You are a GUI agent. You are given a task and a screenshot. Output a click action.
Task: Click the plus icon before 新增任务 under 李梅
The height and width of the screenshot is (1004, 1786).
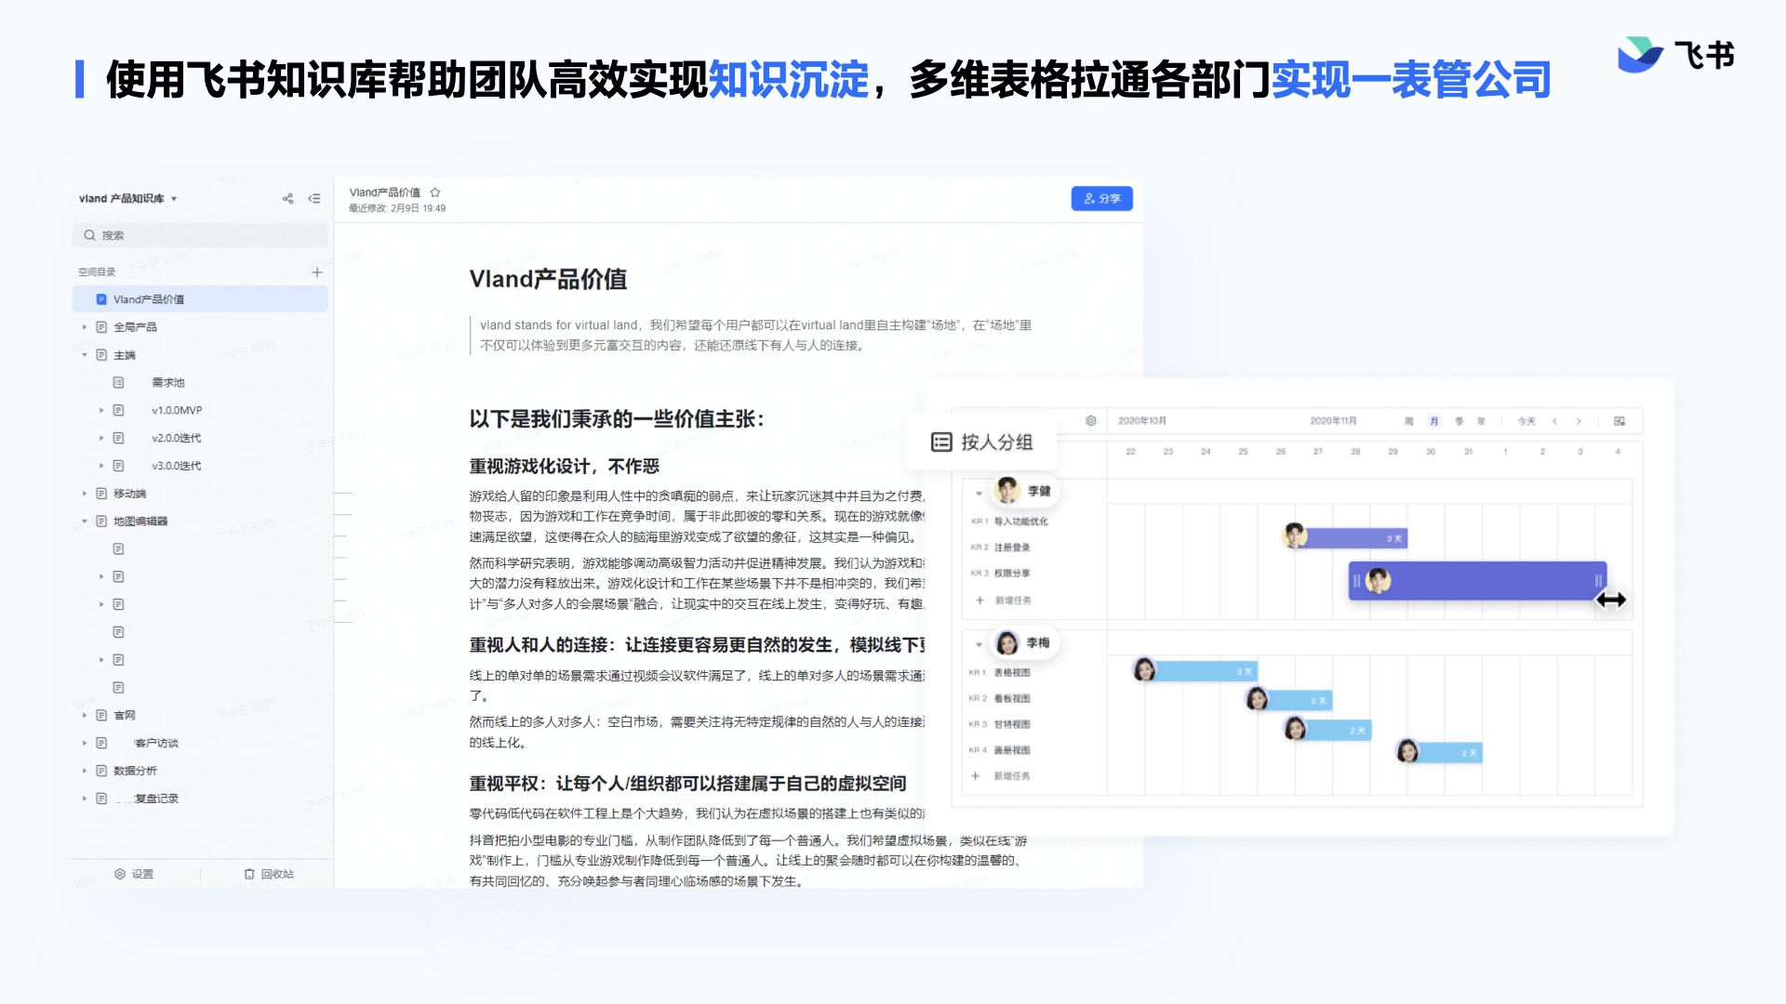[x=976, y=775]
